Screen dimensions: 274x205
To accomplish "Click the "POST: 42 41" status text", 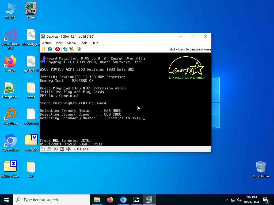I will 82,149.
